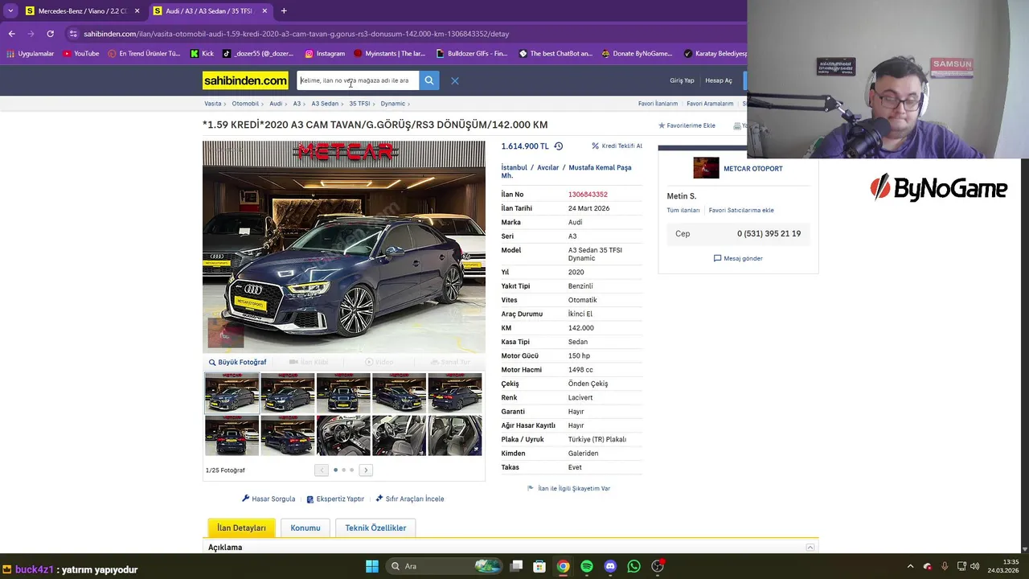
Task: Close the Audi A3 Sedan browser tab
Action: pos(264,11)
